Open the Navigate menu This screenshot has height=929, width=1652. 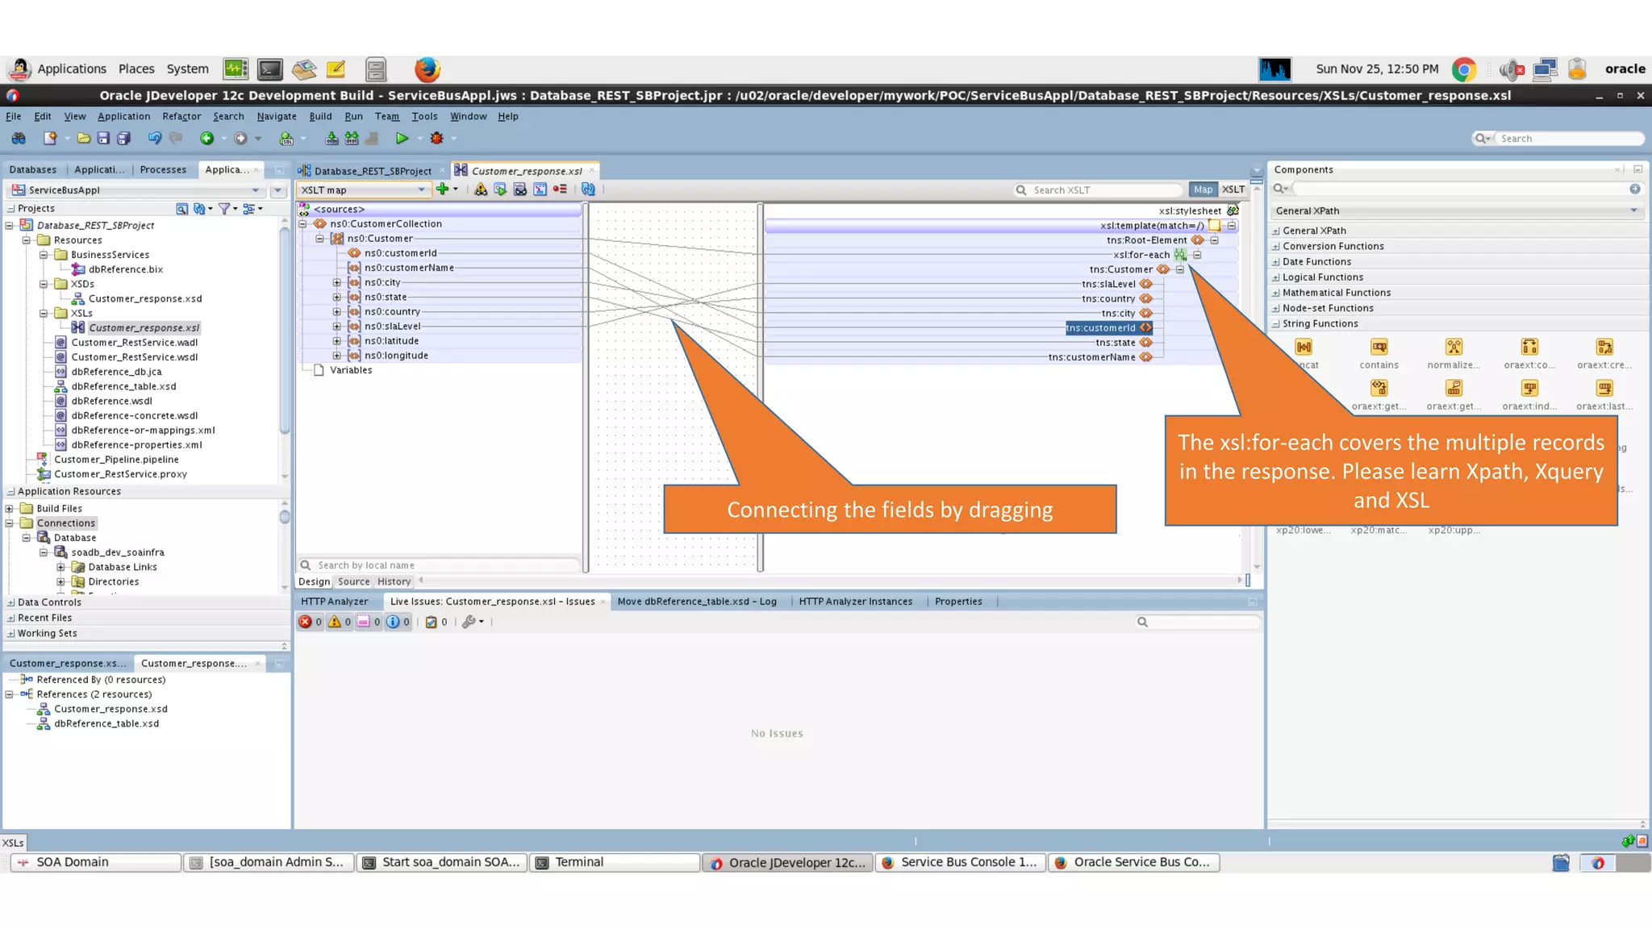[x=277, y=116]
